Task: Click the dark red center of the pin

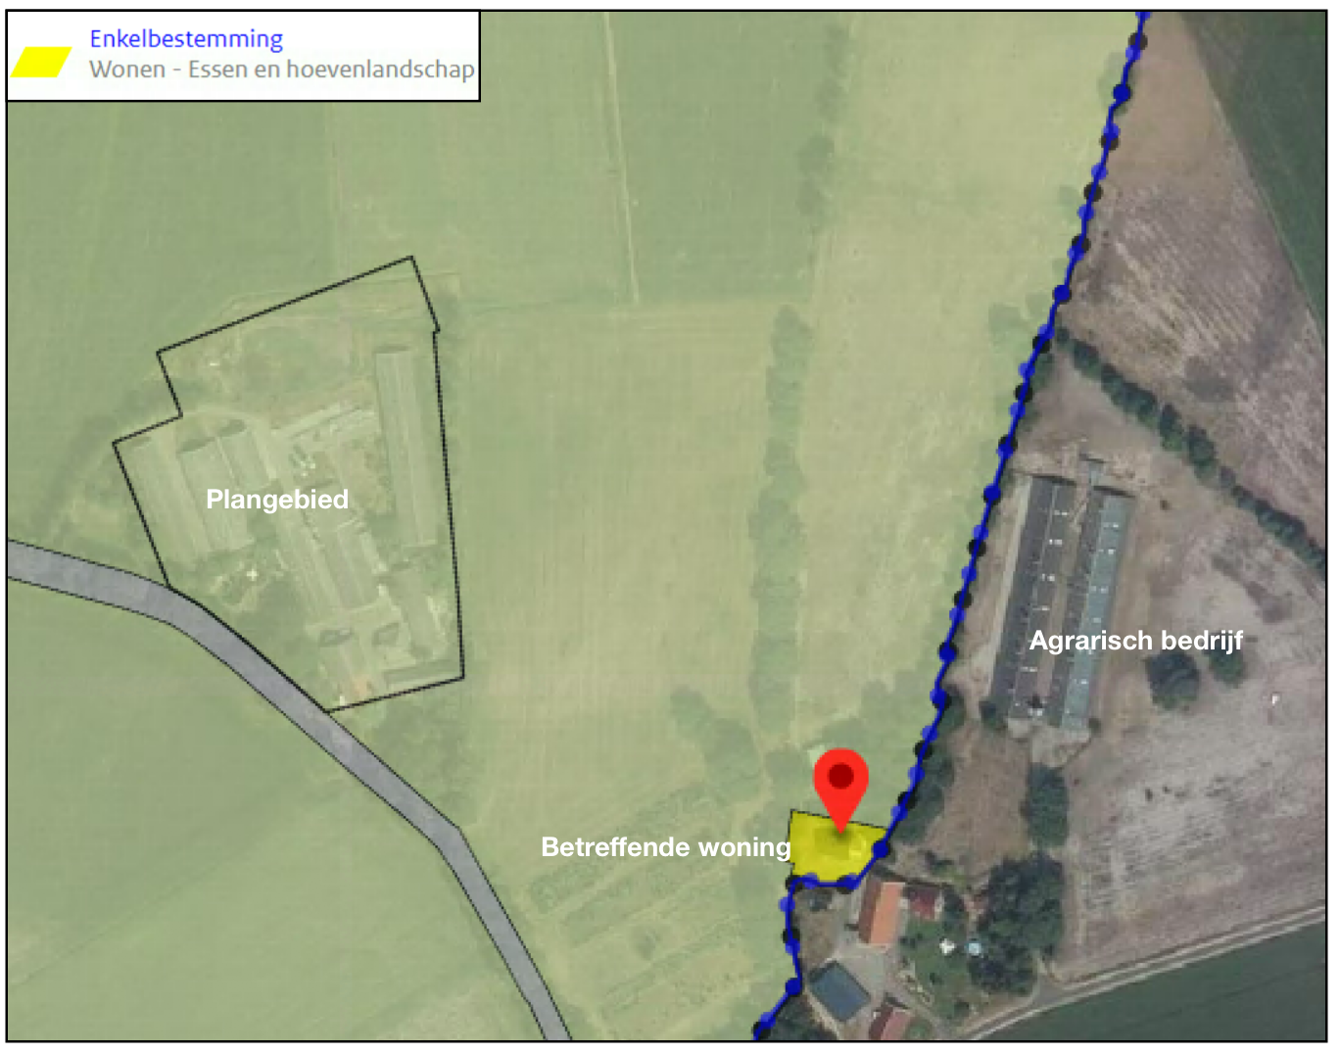Action: [x=840, y=777]
